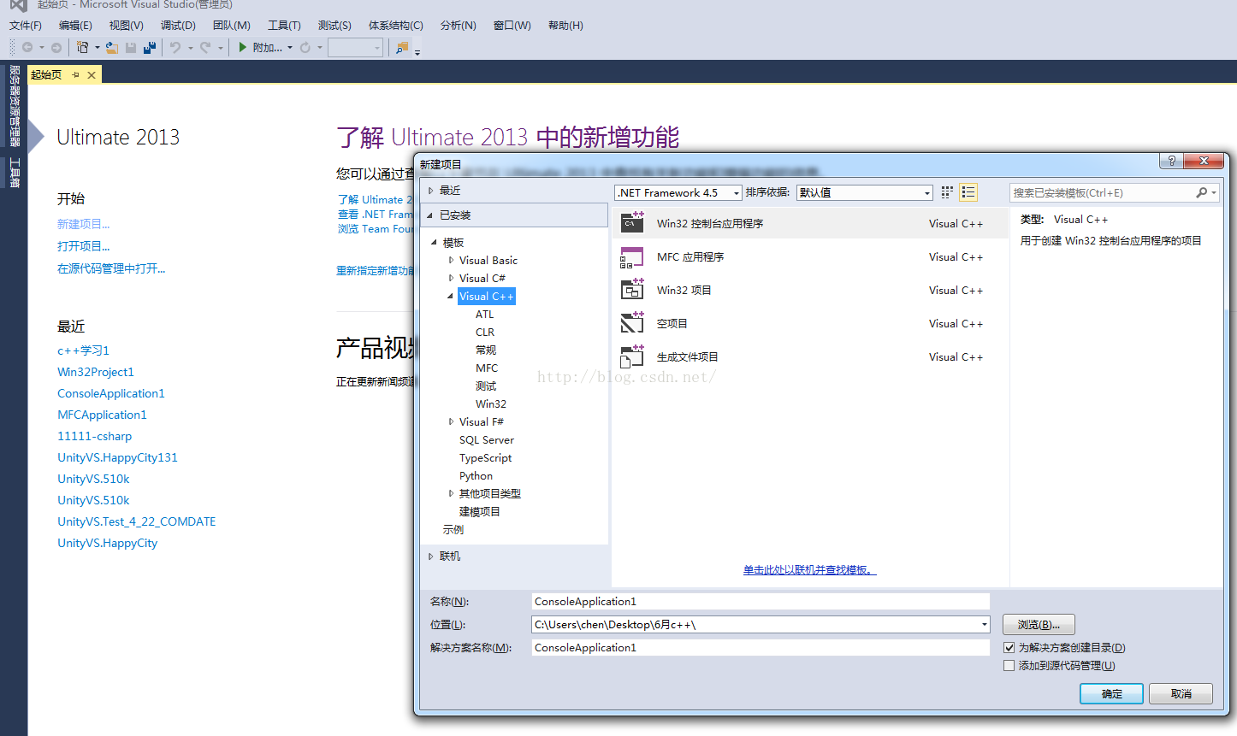Image resolution: width=1237 pixels, height=736 pixels.
Task: Switch template list to small icons view
Action: [947, 192]
